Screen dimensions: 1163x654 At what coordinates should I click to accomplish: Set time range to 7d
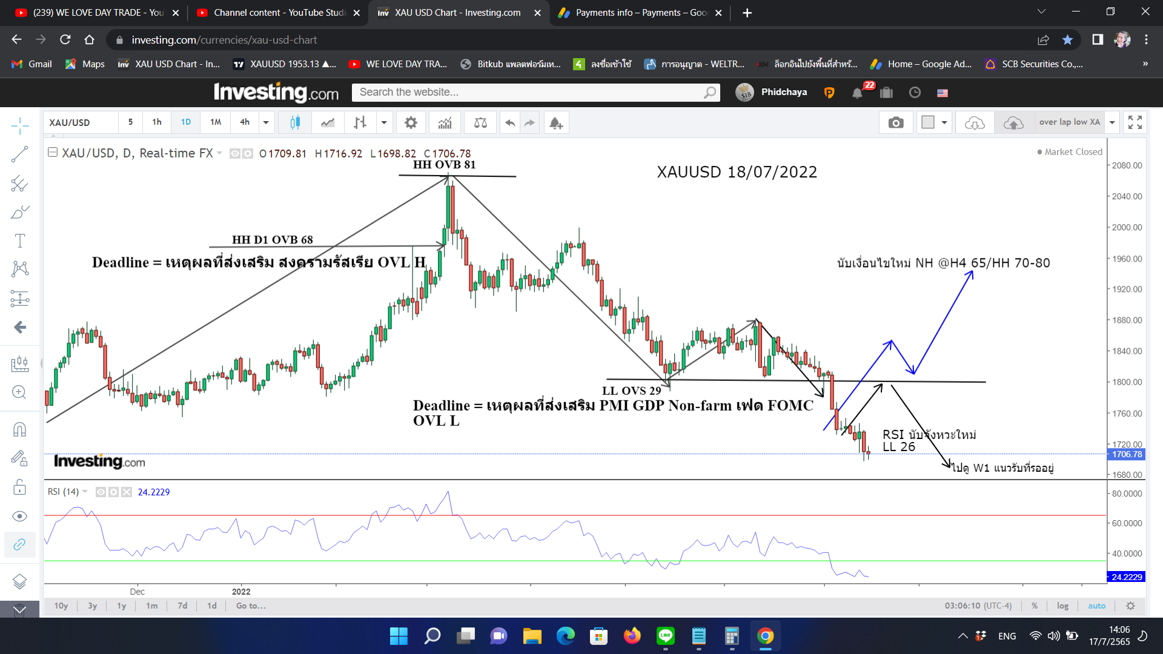click(182, 606)
